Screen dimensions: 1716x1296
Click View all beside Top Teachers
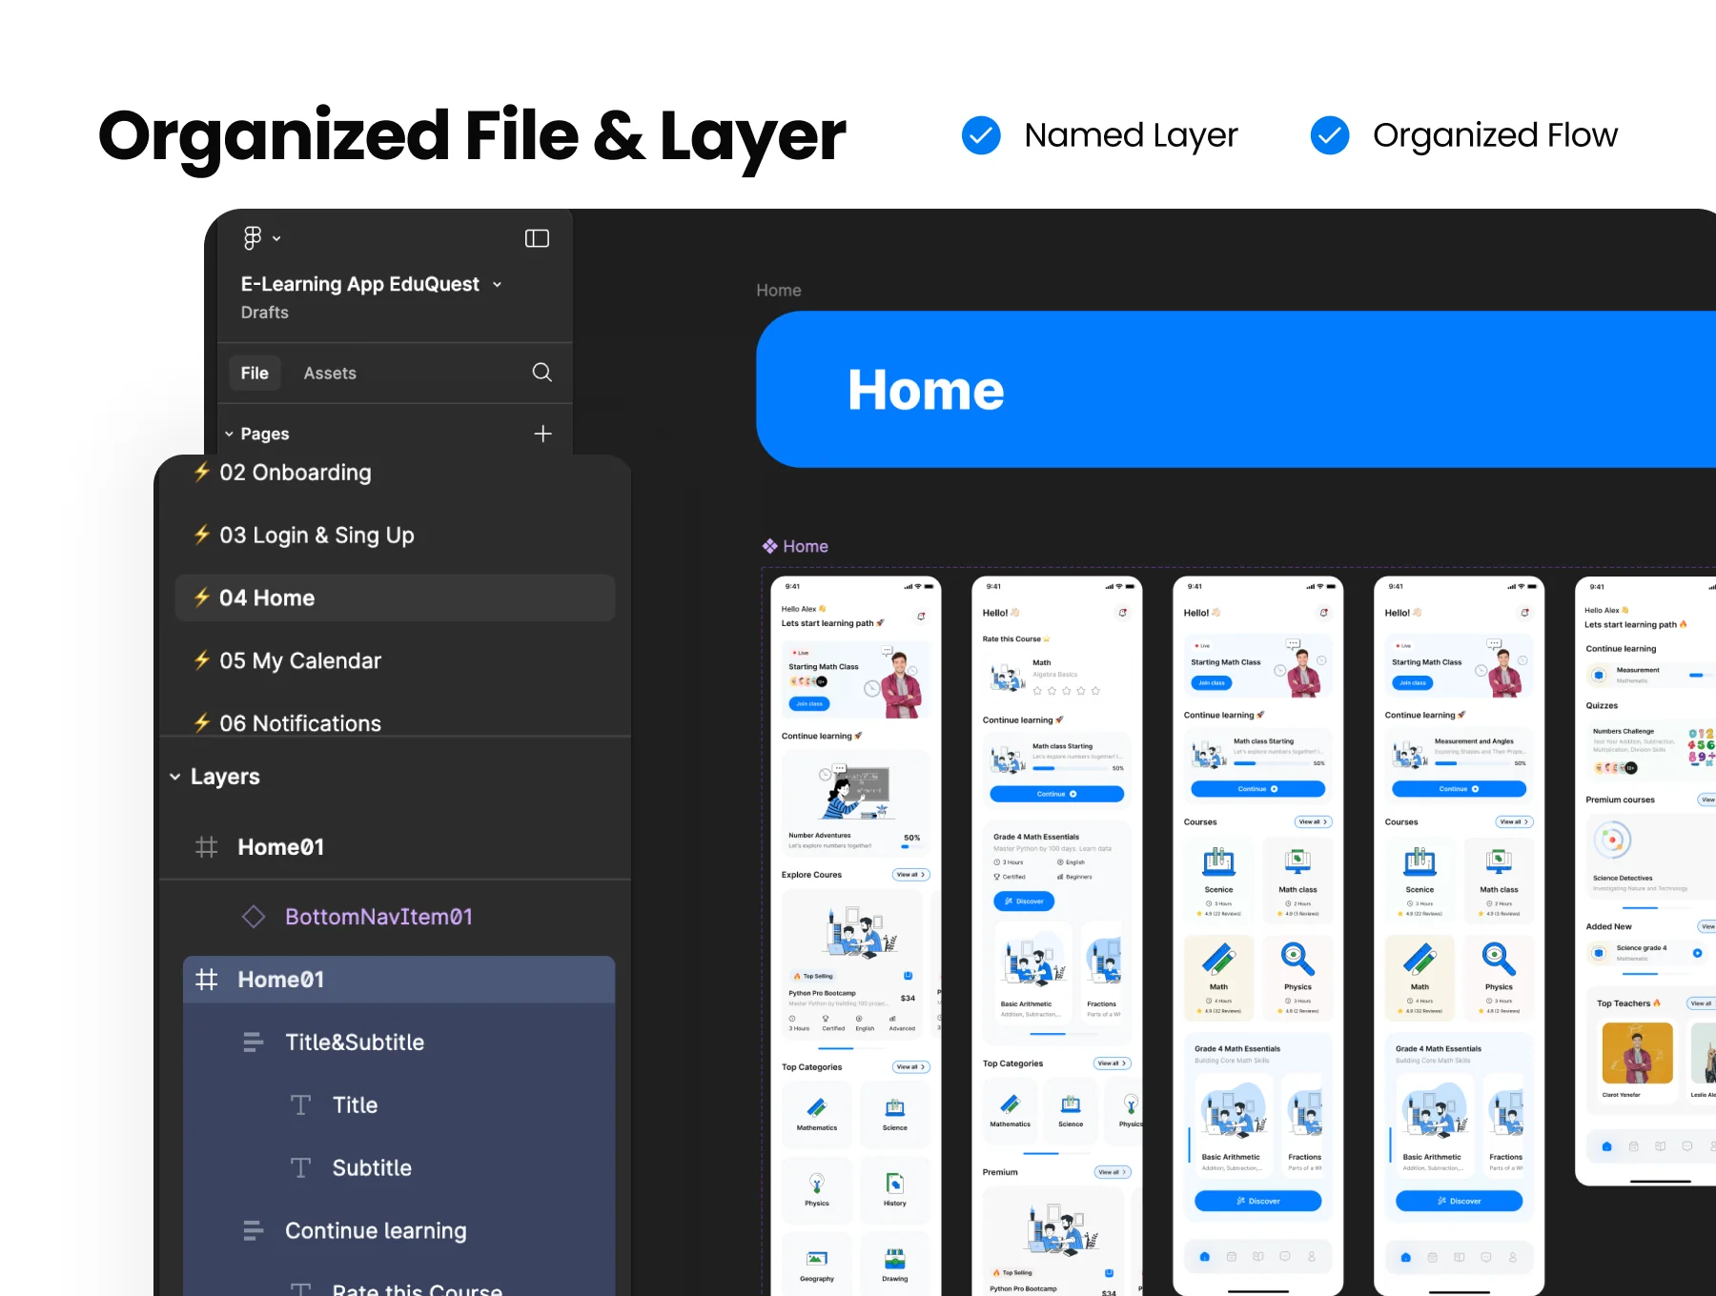1702,1003
